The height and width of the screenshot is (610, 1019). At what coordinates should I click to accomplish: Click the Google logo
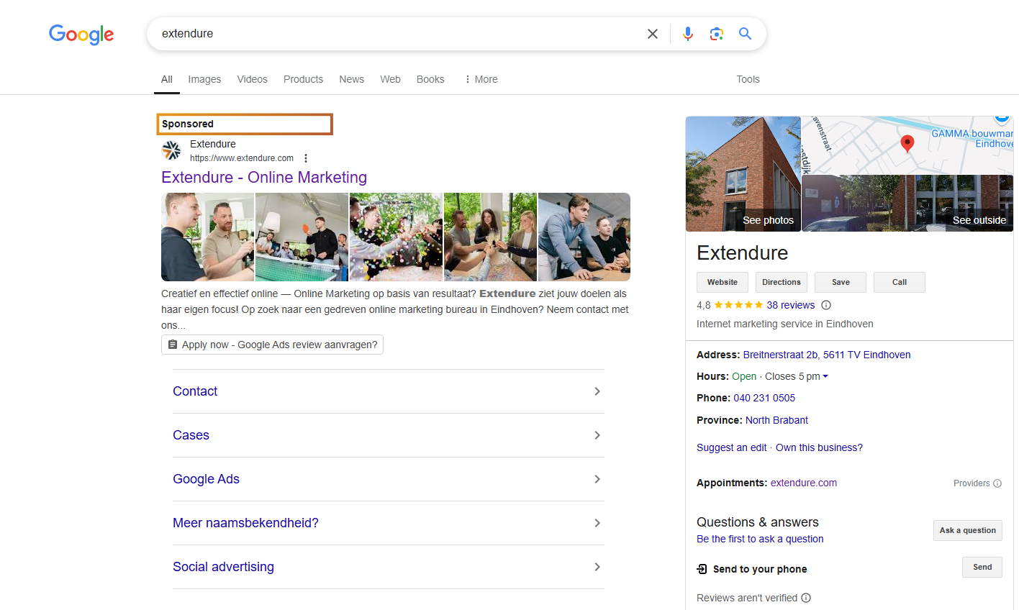tap(81, 34)
